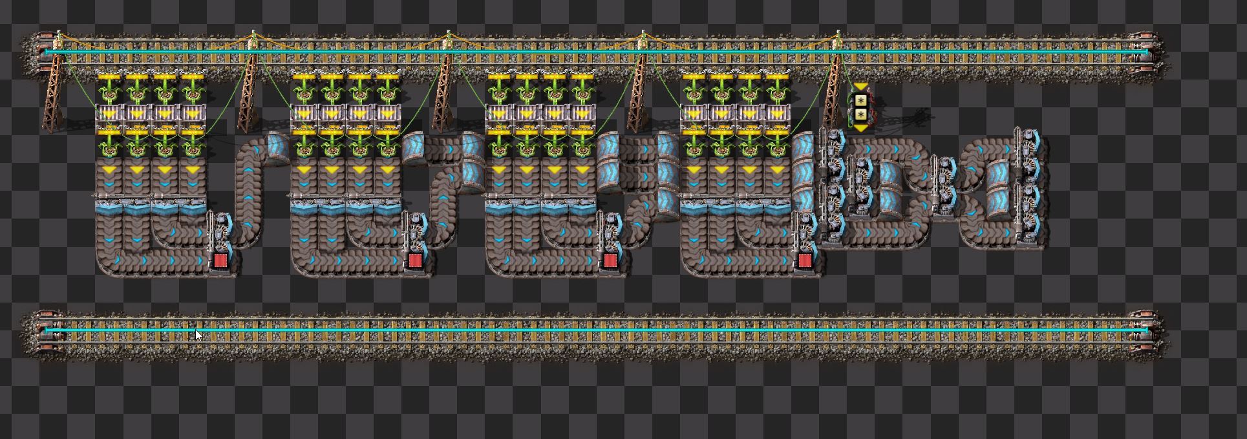The image size is (1247, 439).
Task: Select the red square in the first belt group
Action: click(x=220, y=261)
